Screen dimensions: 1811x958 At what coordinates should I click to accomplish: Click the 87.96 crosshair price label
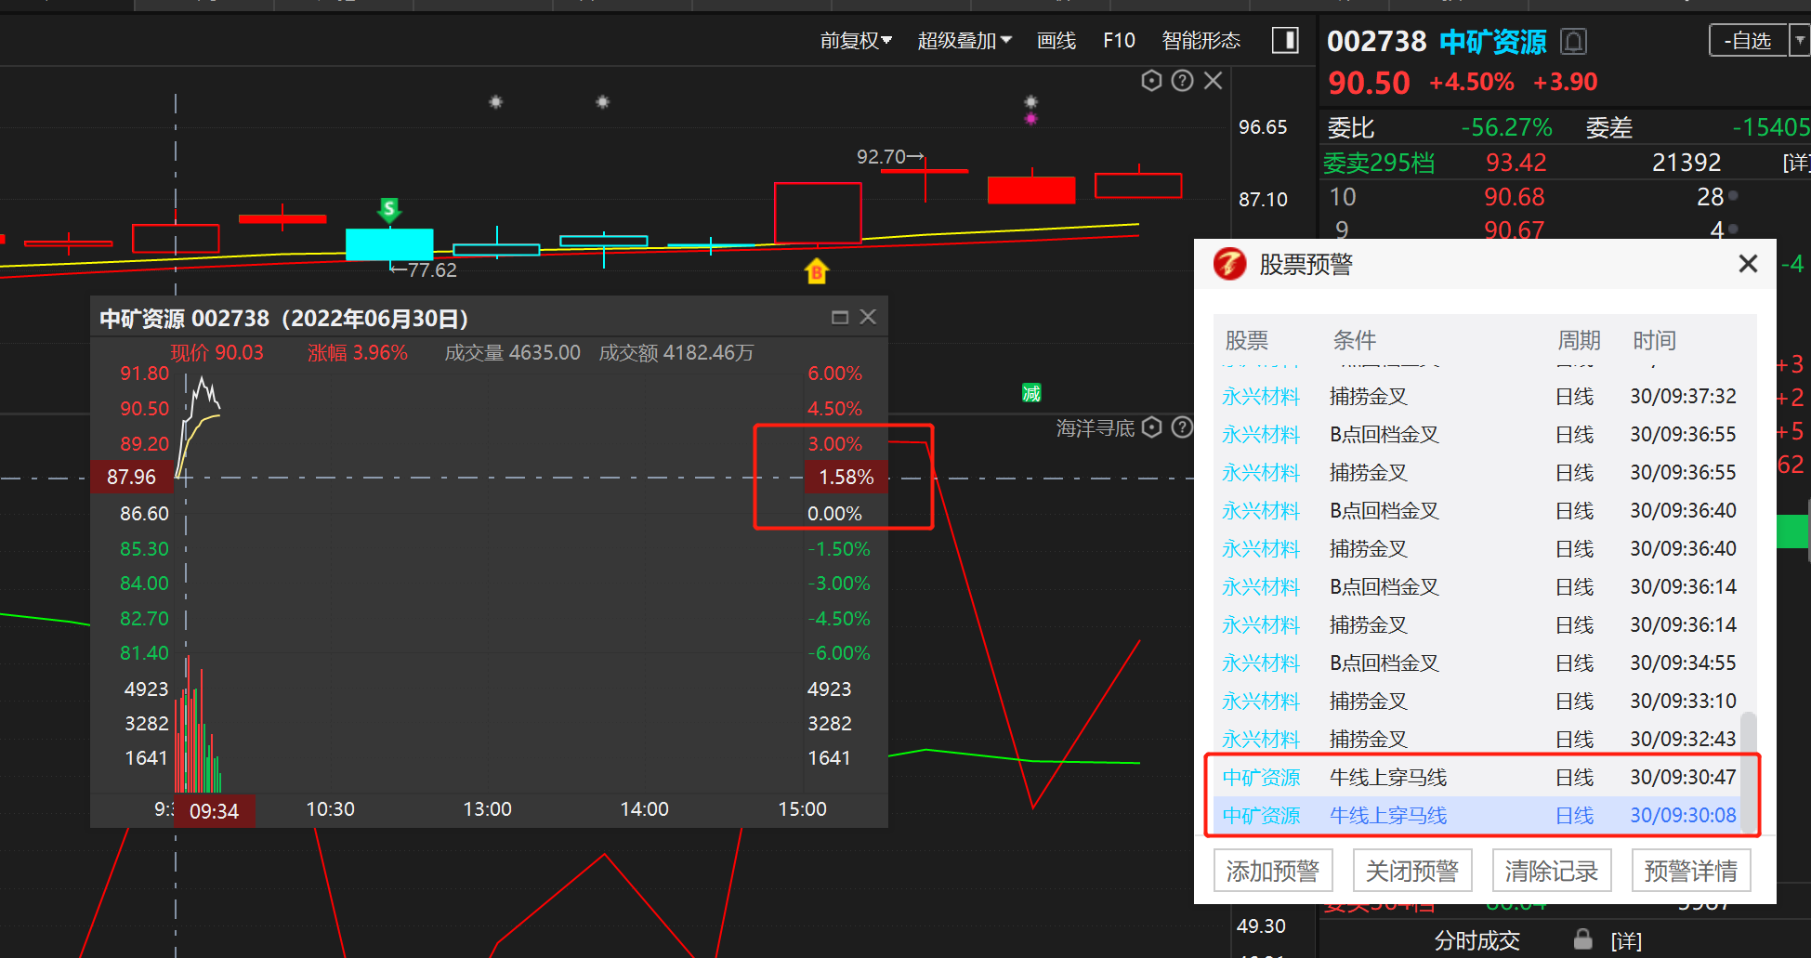[131, 478]
